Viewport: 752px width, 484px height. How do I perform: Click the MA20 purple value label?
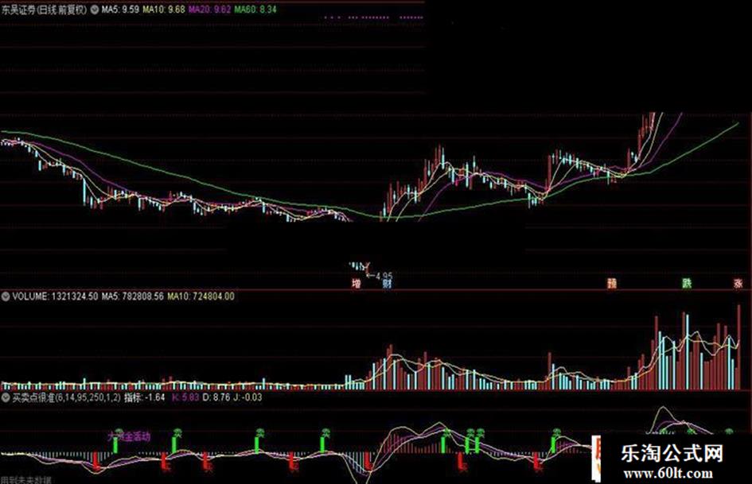point(209,9)
